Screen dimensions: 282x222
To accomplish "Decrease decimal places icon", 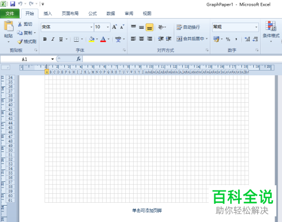I will (255, 39).
